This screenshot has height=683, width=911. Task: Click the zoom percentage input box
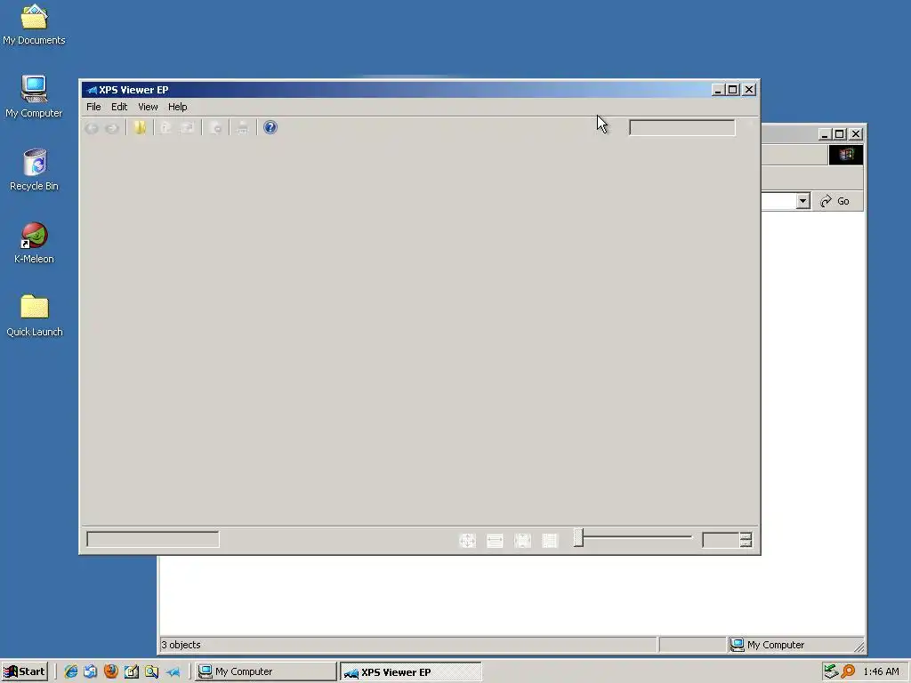721,540
